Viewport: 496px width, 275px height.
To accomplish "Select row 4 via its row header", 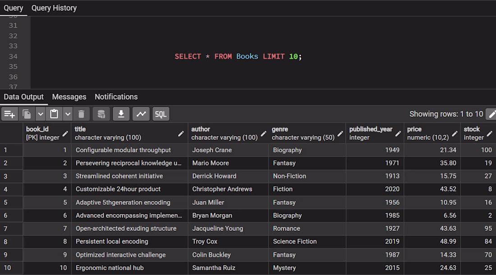I will [11, 189].
